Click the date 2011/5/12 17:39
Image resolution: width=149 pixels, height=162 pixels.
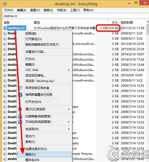pyautogui.click(x=133, y=28)
